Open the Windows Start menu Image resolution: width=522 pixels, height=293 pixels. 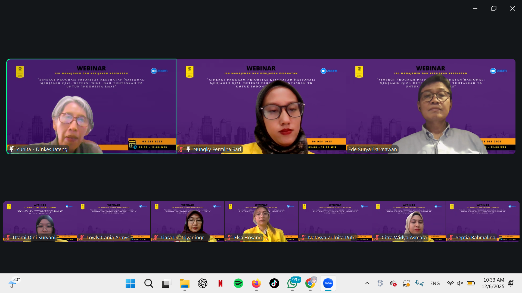pyautogui.click(x=130, y=283)
